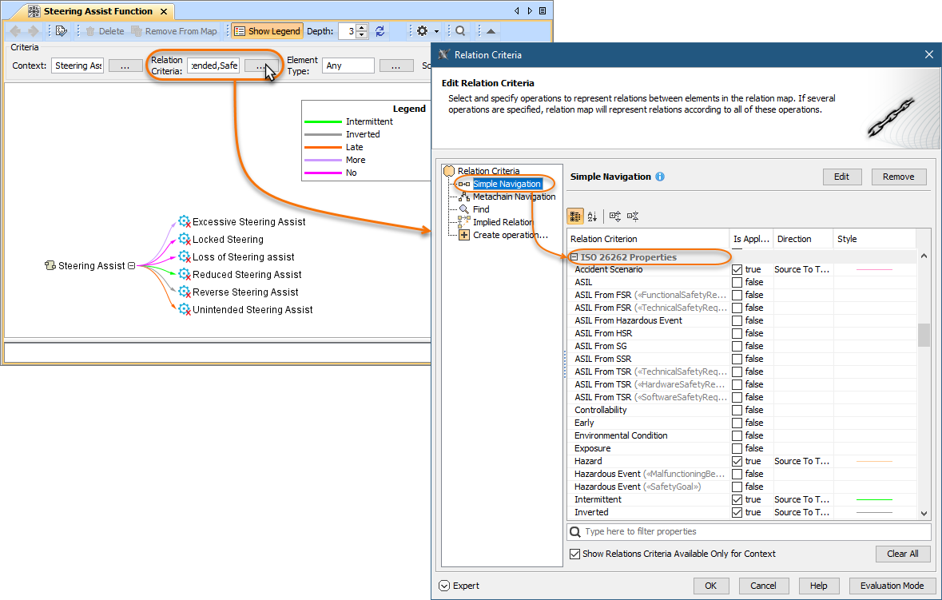This screenshot has height=600, width=942.
Task: Open the gear options menu in toolbar
Action: [x=423, y=31]
